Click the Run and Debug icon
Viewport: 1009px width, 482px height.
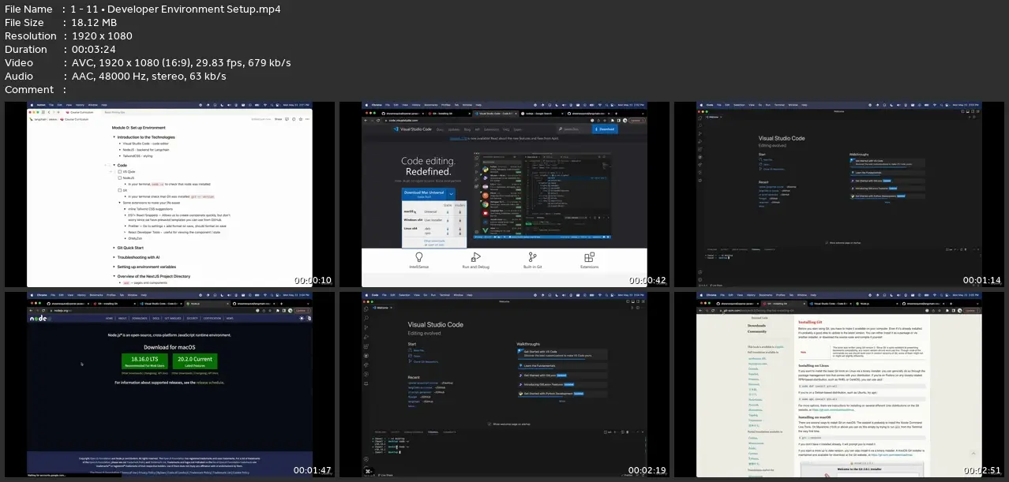pos(475,256)
